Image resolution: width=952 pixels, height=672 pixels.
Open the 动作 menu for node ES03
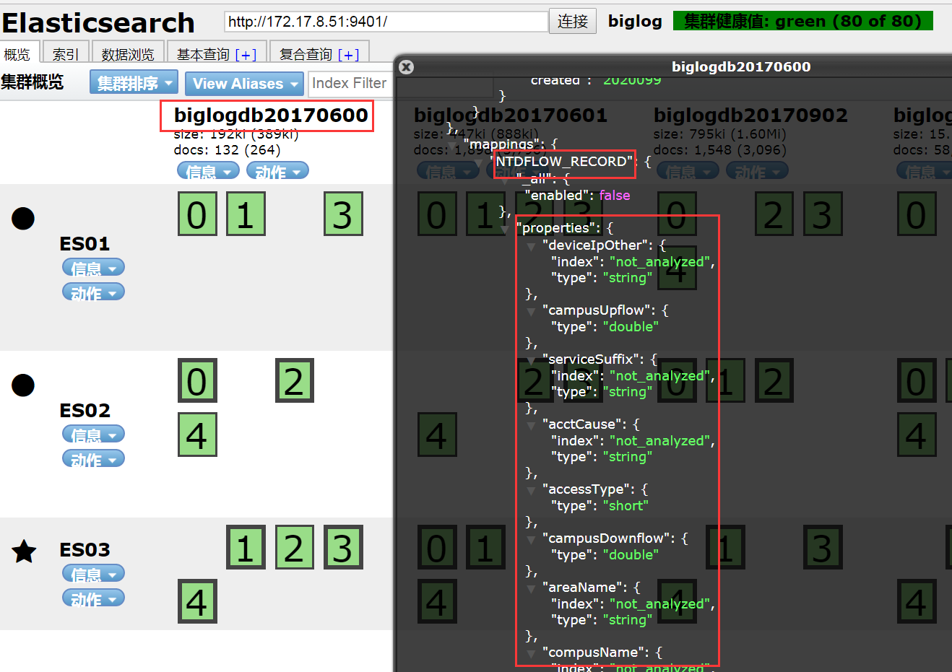[93, 598]
